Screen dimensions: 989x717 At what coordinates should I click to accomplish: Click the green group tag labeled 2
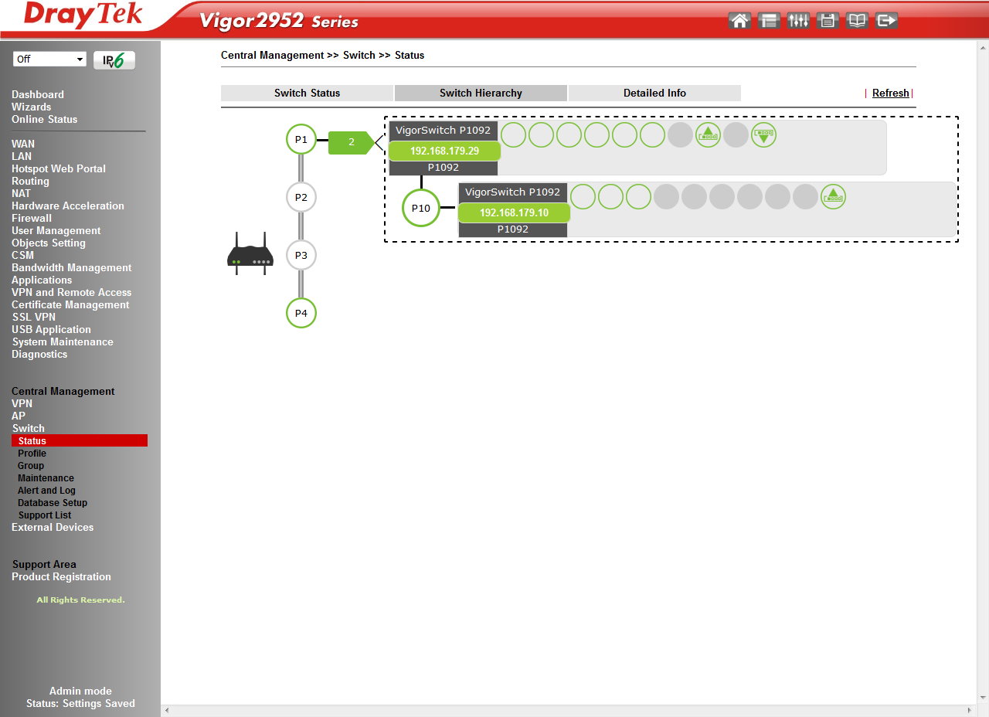coord(352,142)
